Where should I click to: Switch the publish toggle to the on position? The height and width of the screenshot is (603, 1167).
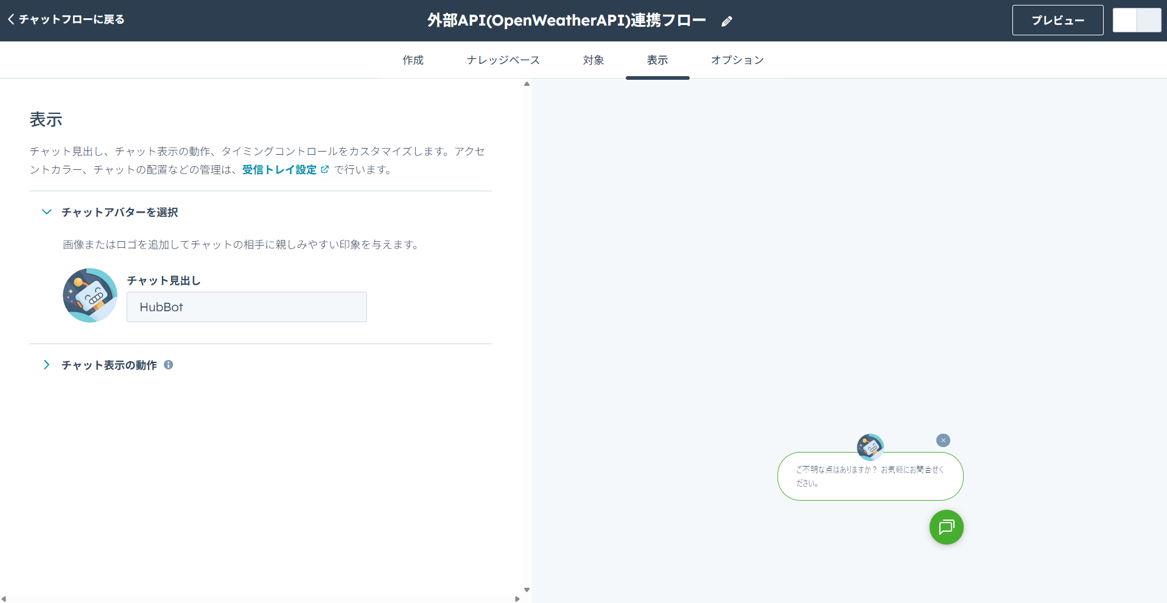pyautogui.click(x=1148, y=19)
